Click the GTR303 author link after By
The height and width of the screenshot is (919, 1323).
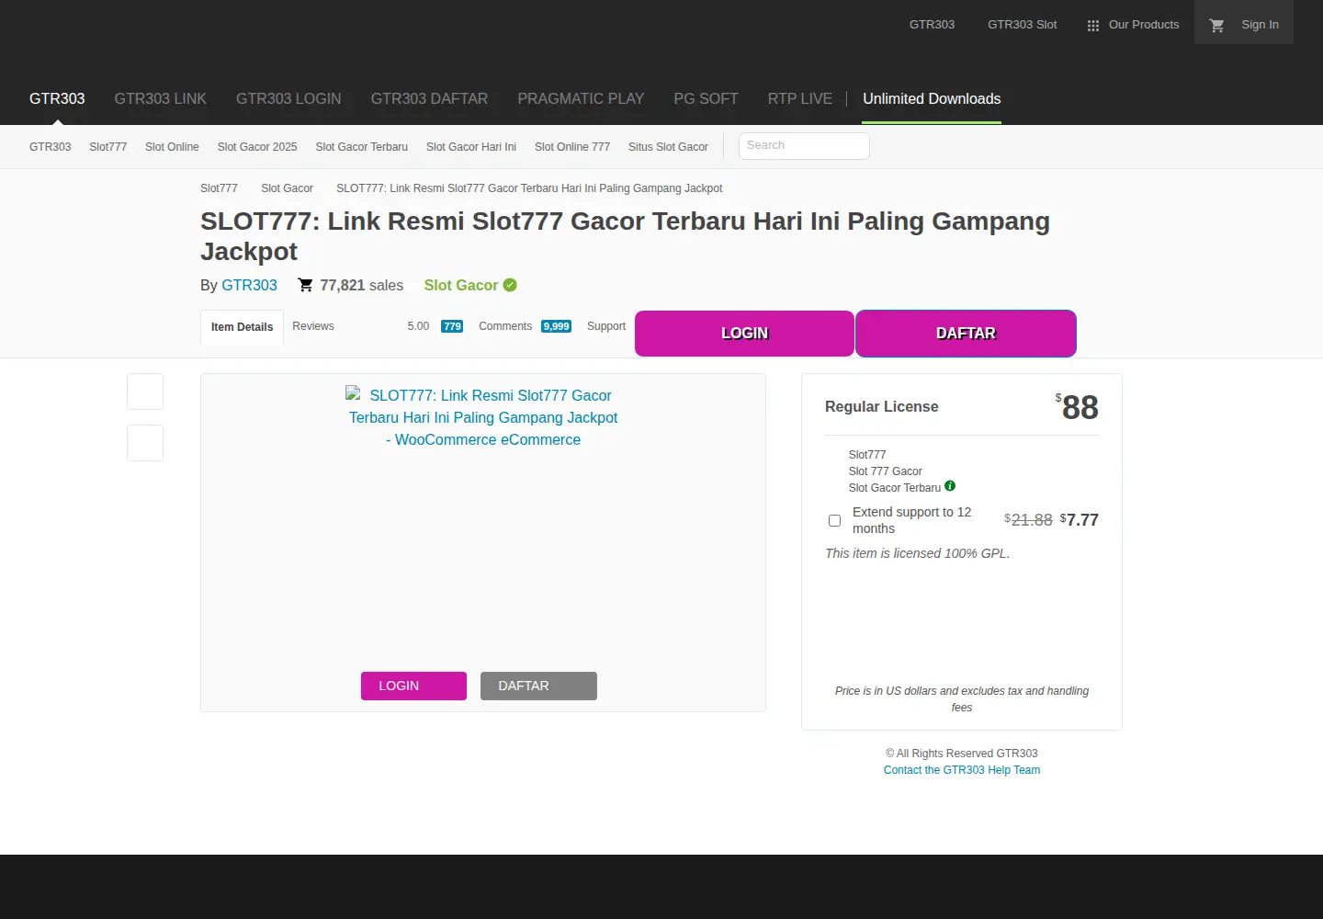point(249,285)
